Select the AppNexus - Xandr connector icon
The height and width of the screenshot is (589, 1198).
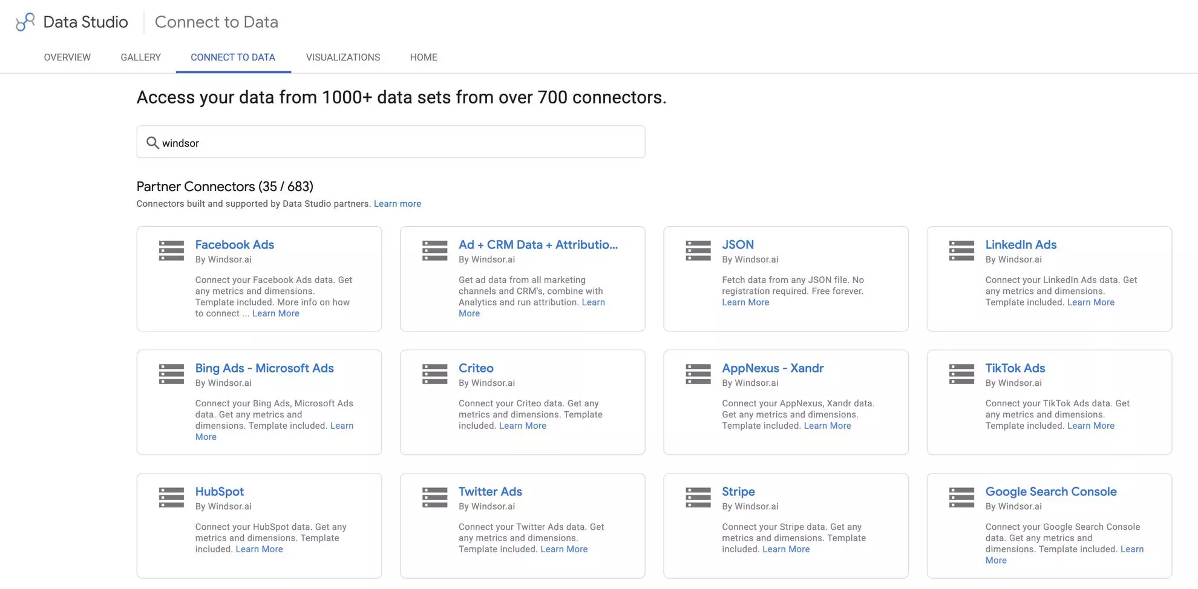pyautogui.click(x=698, y=373)
